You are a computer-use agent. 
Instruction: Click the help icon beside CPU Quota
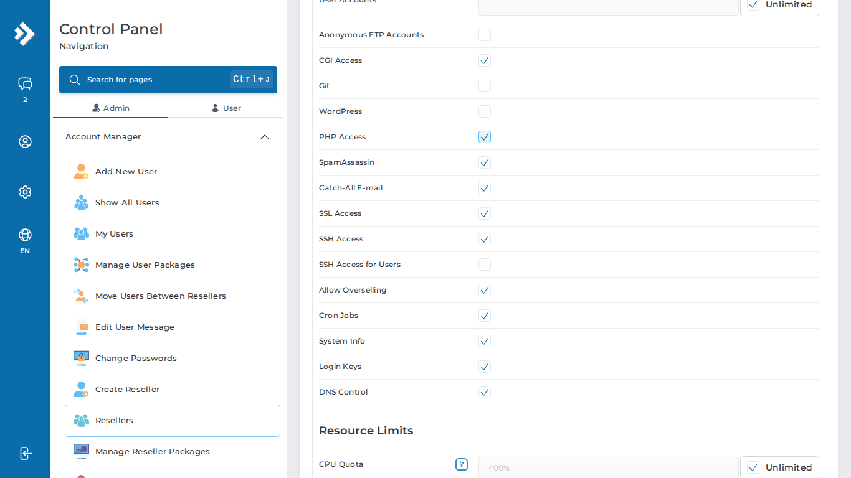point(462,464)
